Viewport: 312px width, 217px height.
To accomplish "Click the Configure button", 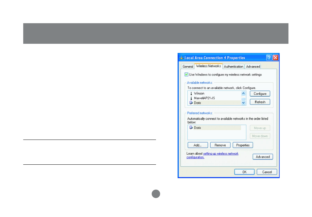I will 260,94.
